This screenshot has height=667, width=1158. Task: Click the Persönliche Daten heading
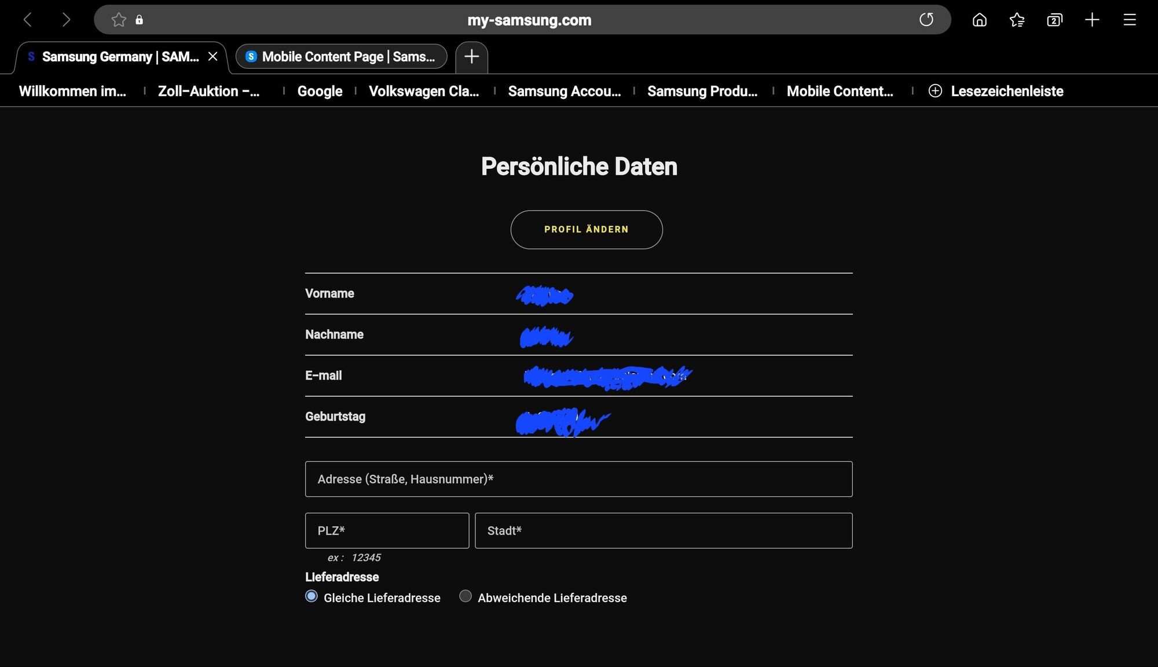[579, 167]
